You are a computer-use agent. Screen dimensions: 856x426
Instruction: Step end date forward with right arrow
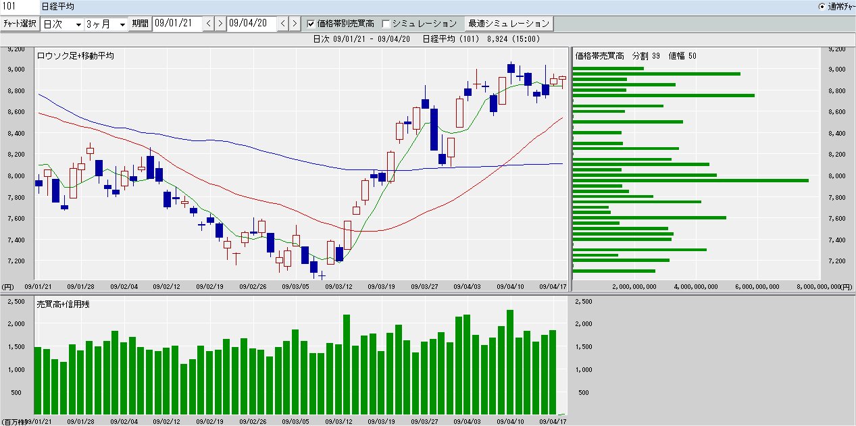click(295, 24)
